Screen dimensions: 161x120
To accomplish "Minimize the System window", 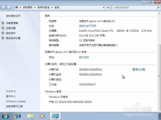I will 144,2.
